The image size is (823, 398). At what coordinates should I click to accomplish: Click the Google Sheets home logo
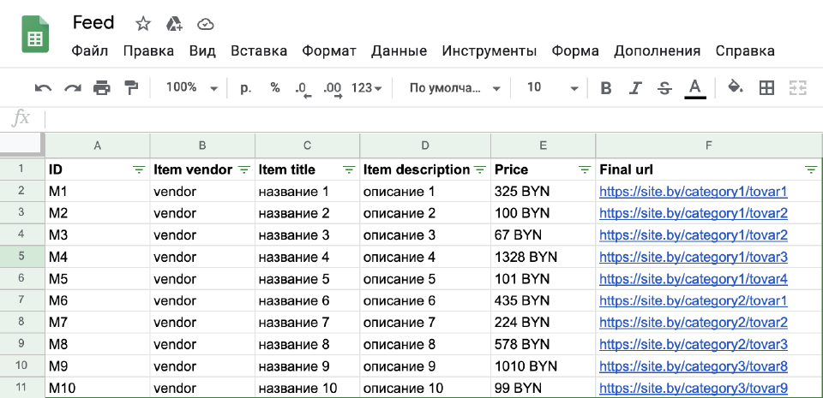[35, 34]
